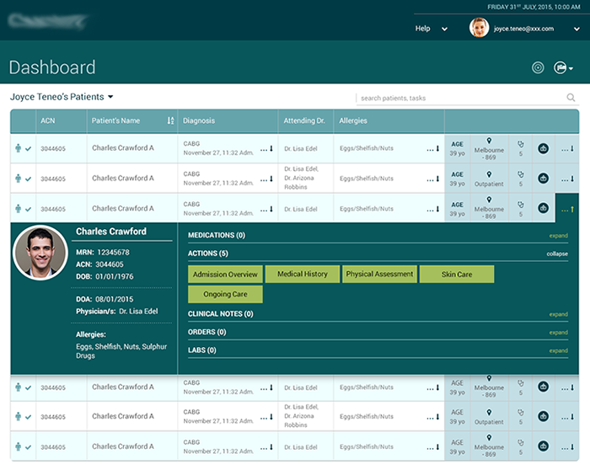
Task: Click the Skin Care action button
Action: click(457, 275)
